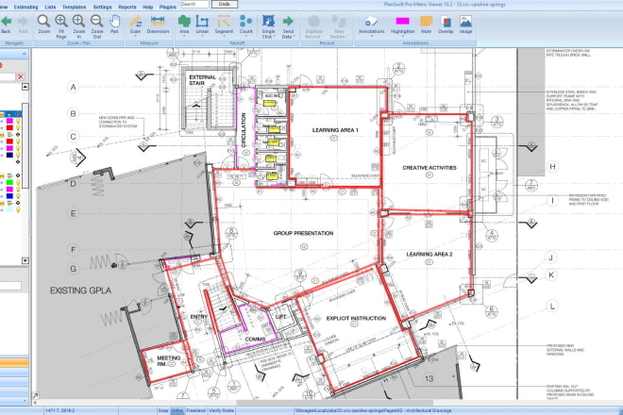Click the 'EXPLICIT INSTRUCTION' room label
The height and width of the screenshot is (415, 623).
point(356,318)
